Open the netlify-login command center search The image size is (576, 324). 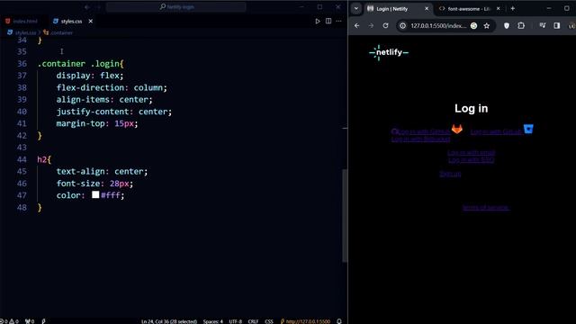176,7
